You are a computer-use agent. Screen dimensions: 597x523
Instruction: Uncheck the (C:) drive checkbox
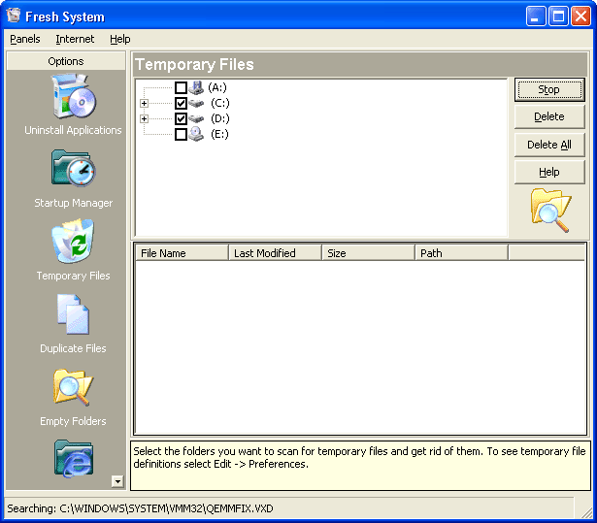[181, 103]
